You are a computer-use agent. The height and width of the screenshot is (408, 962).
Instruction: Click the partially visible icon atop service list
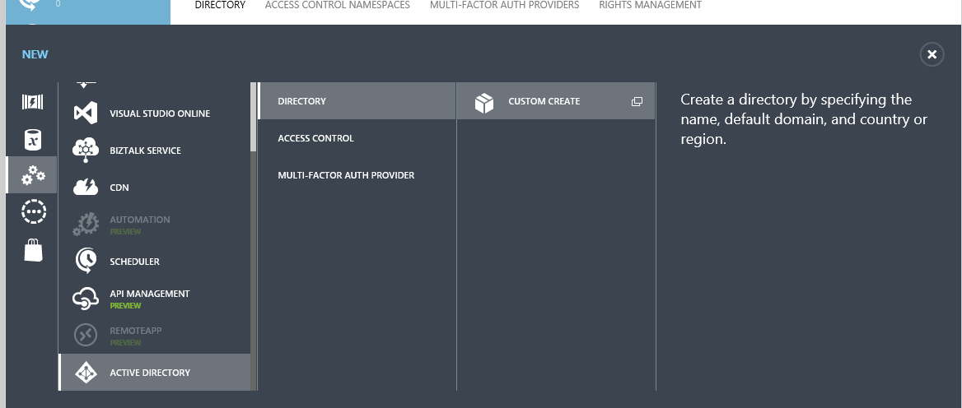(86, 85)
